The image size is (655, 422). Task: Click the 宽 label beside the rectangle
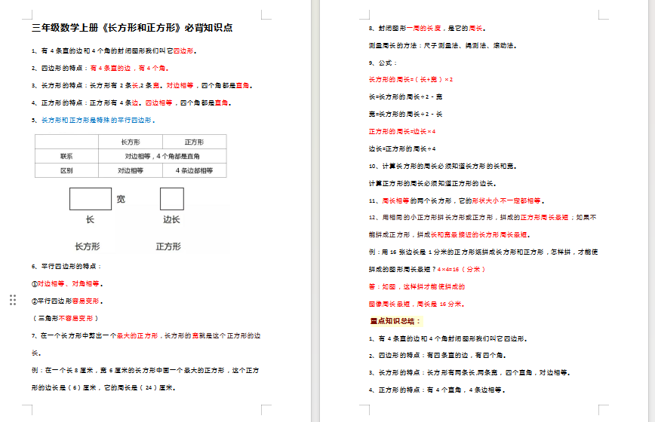pyautogui.click(x=121, y=200)
